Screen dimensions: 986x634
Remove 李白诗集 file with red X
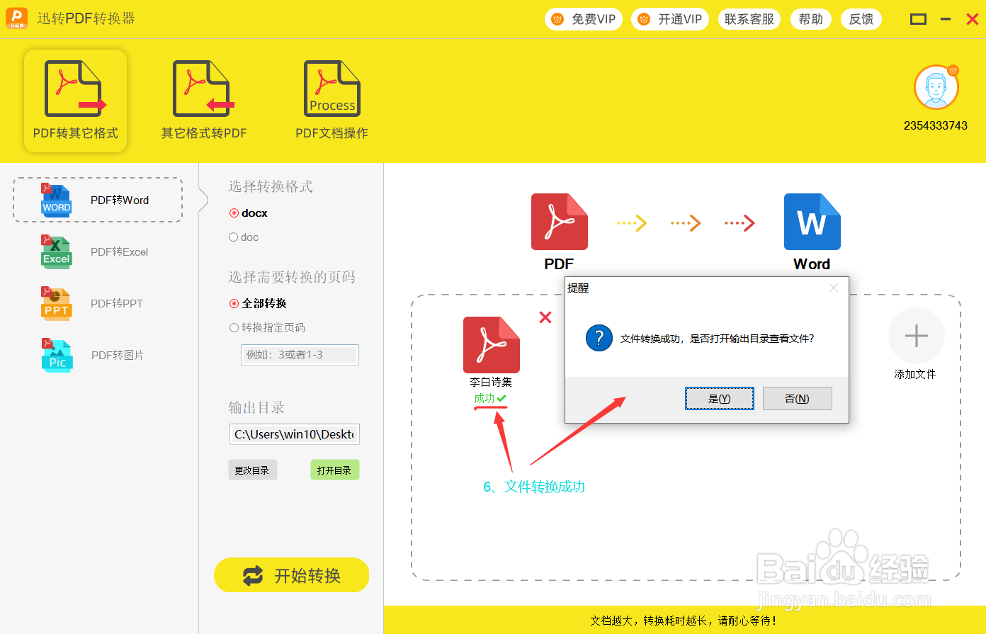[x=545, y=317]
